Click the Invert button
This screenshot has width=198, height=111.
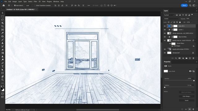click(x=187, y=101)
